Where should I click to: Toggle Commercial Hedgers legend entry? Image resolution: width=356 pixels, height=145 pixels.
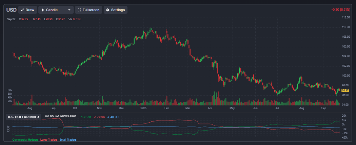click(25, 140)
